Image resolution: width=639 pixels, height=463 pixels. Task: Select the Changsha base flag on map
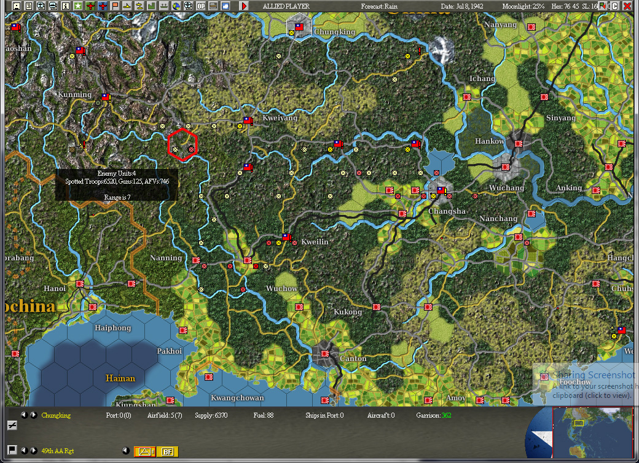tap(441, 190)
